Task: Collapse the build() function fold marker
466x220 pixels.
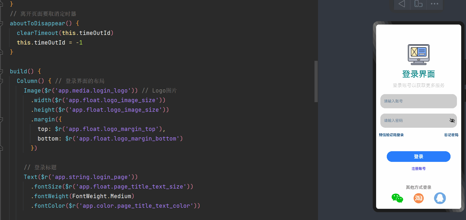Action: (1, 71)
